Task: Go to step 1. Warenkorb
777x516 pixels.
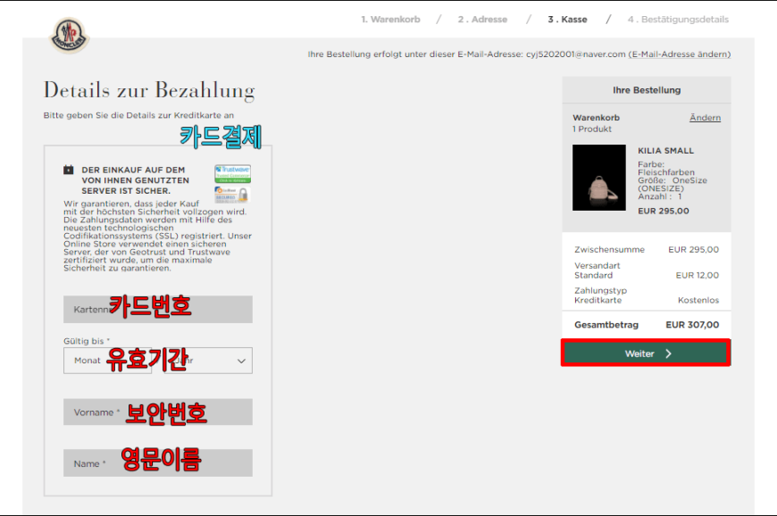Action: (390, 20)
